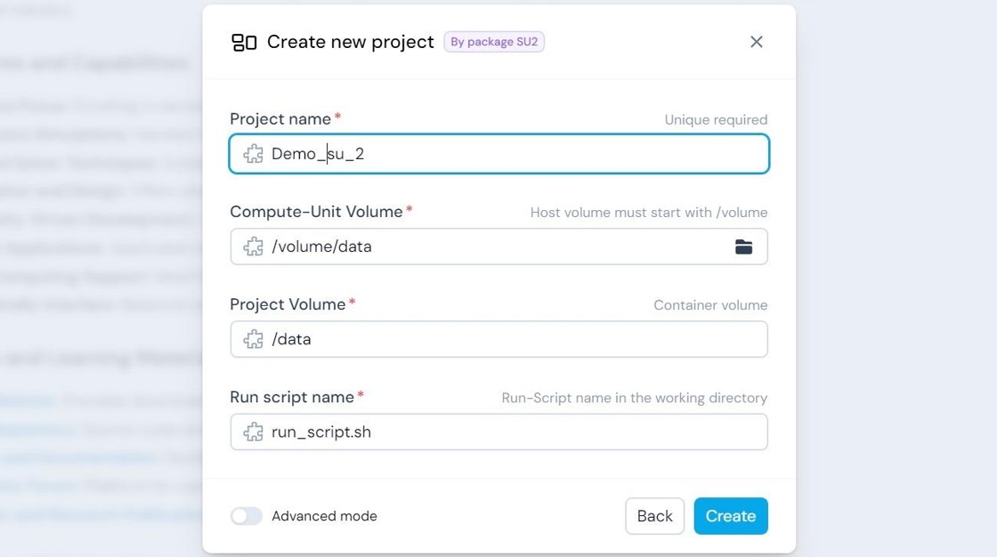This screenshot has width=997, height=557.
Task: Open the folder browser for Compute-Unit Volume
Action: click(743, 246)
